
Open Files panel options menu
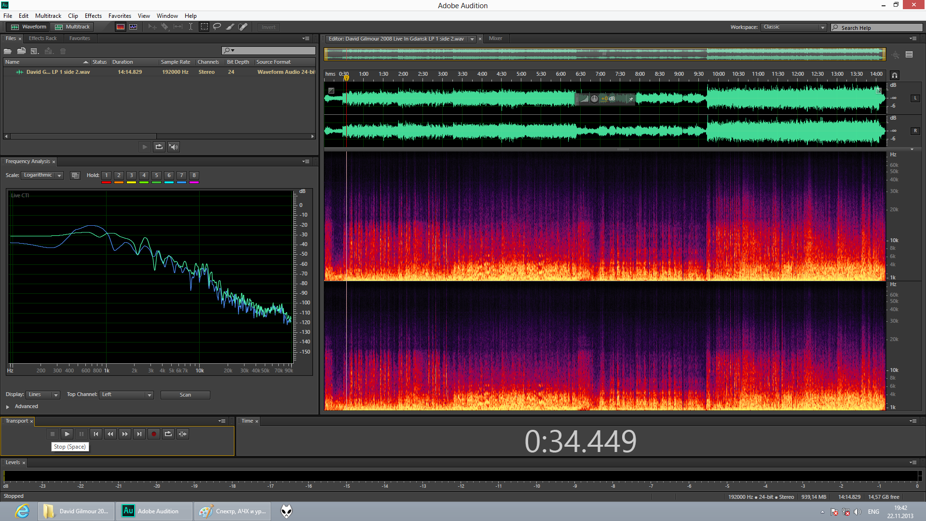click(306, 39)
